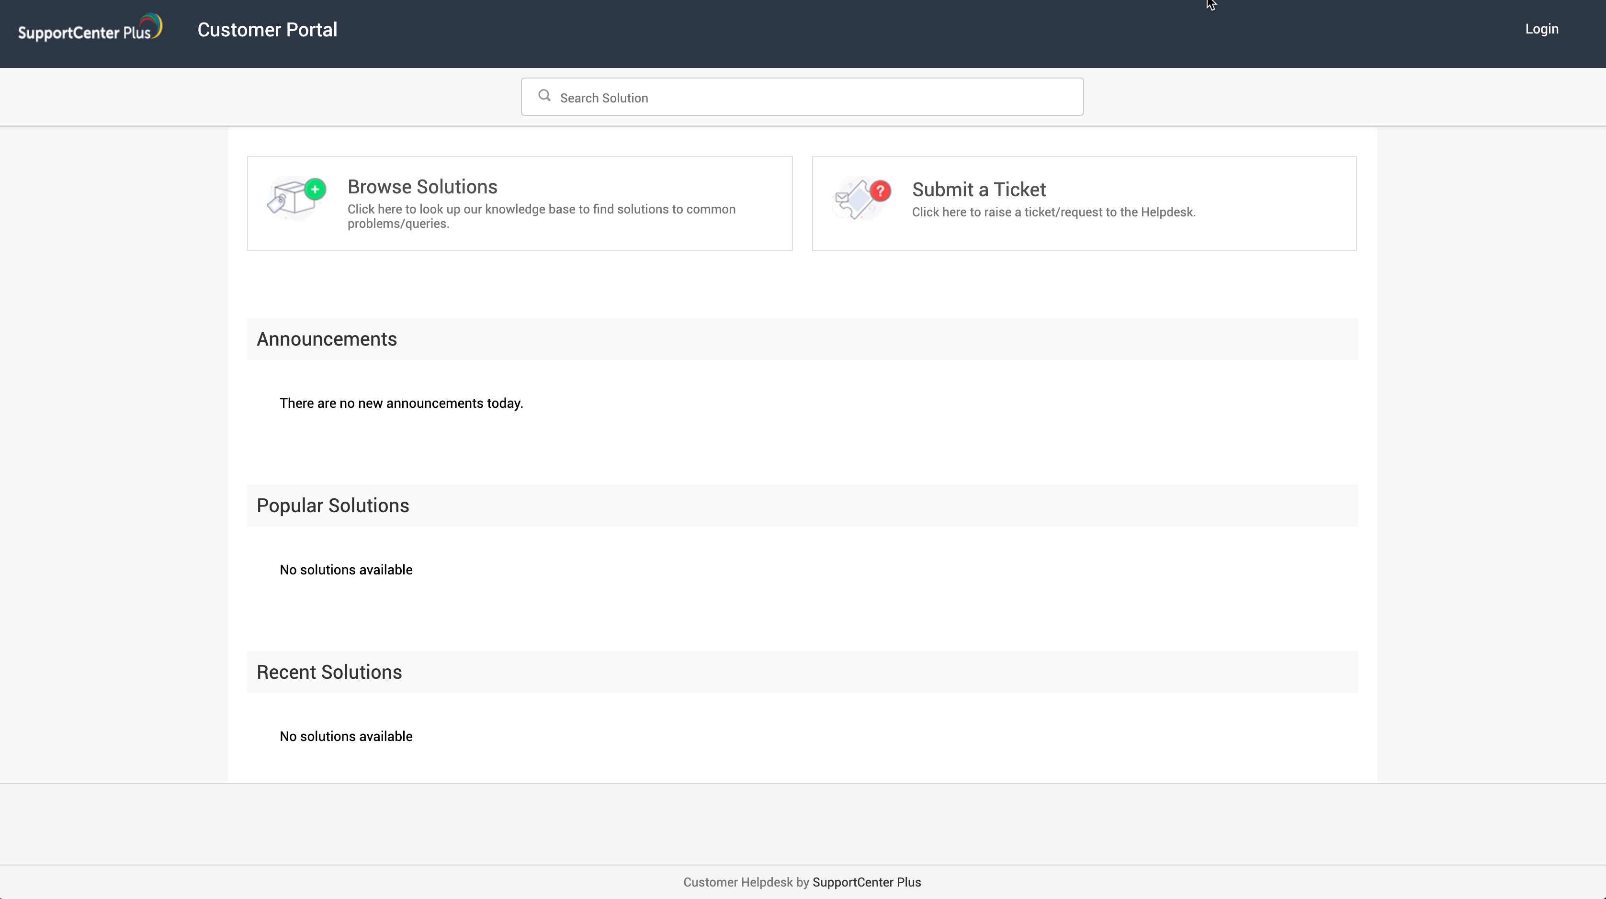Open the Browse Solutions heading

point(422,186)
